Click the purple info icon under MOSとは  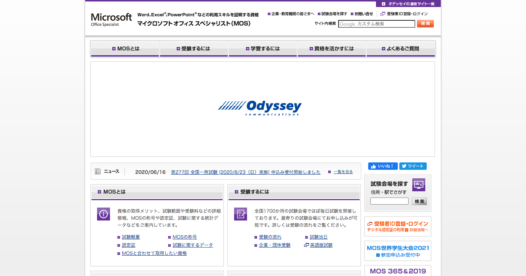click(103, 214)
